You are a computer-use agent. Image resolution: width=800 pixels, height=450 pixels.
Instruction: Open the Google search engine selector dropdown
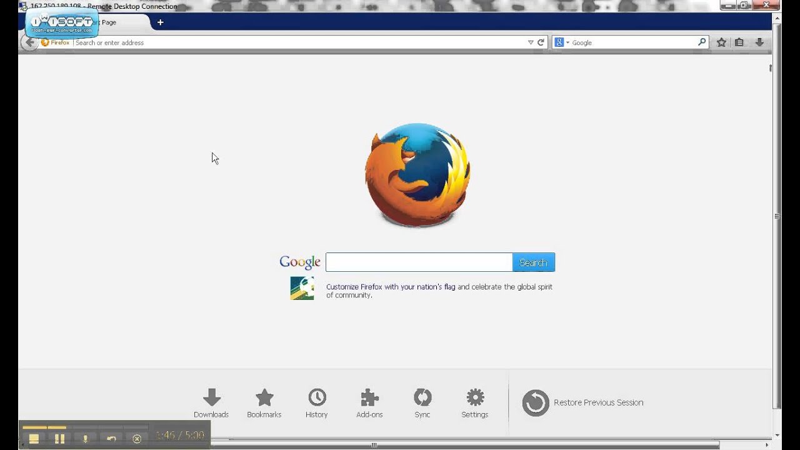pyautogui.click(x=561, y=42)
